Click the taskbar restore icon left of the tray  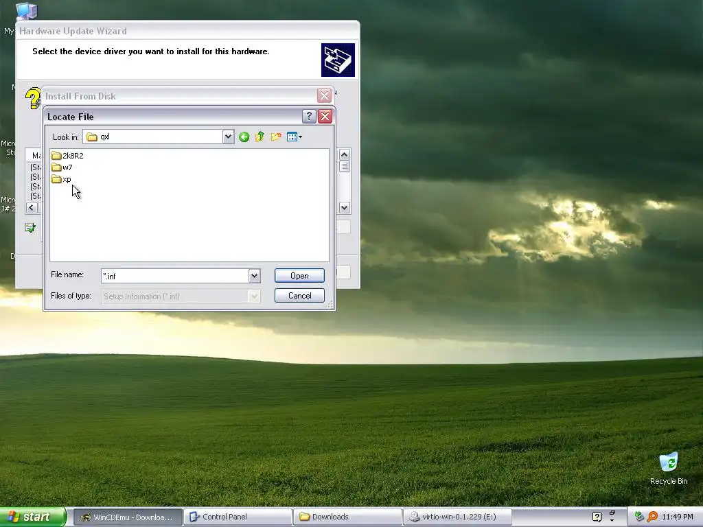coord(612,513)
